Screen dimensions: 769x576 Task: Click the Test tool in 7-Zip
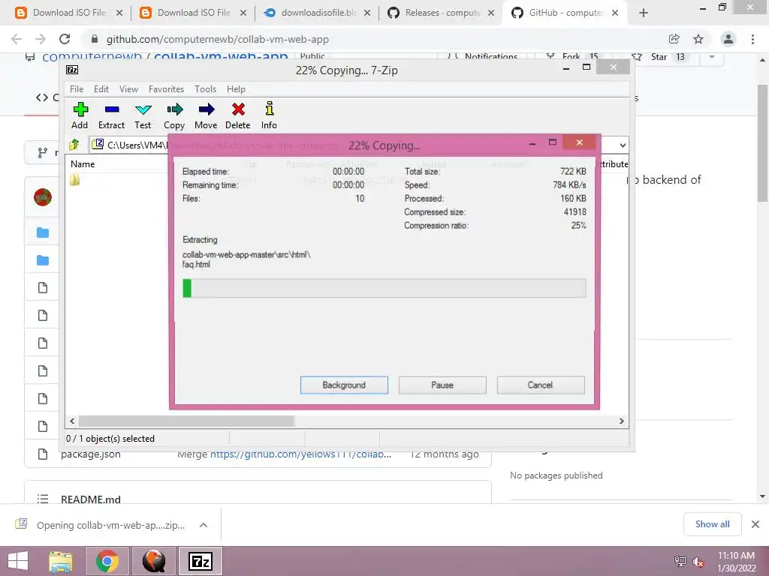pyautogui.click(x=143, y=115)
